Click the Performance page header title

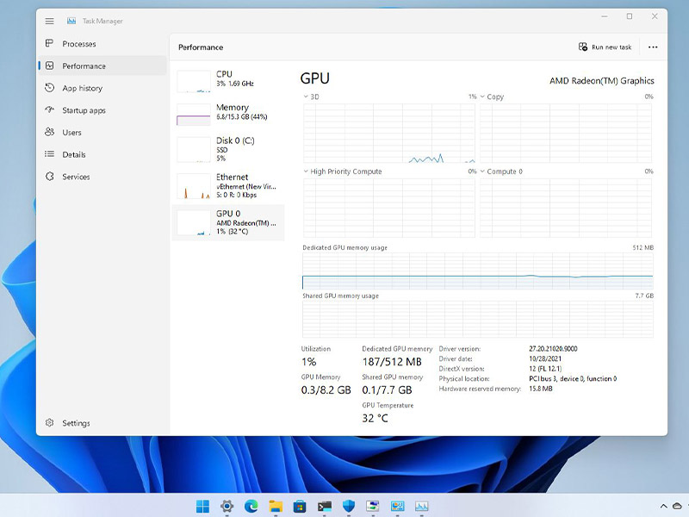(x=201, y=47)
